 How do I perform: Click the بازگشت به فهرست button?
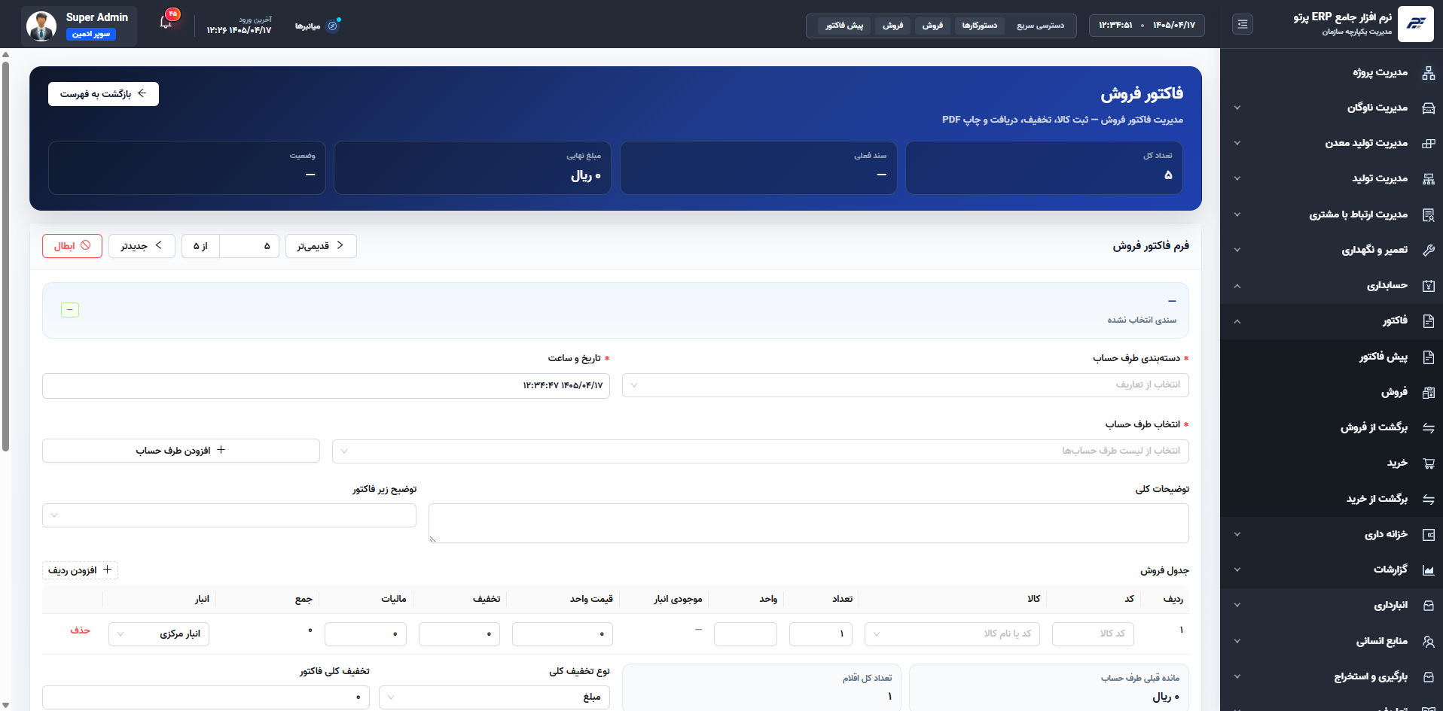point(103,94)
